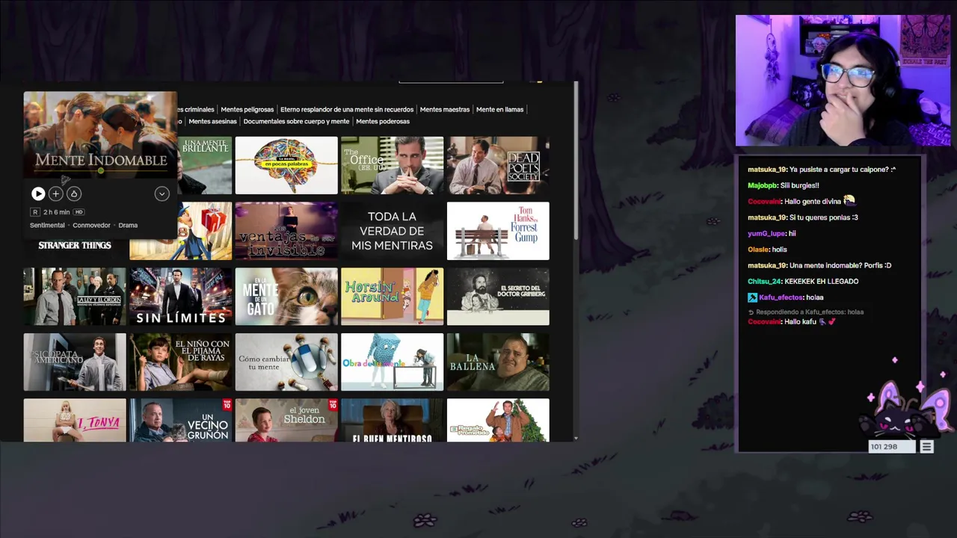This screenshot has width=957, height=538.
Task: Open Un vecino gruñón thumbnail
Action: [x=180, y=420]
